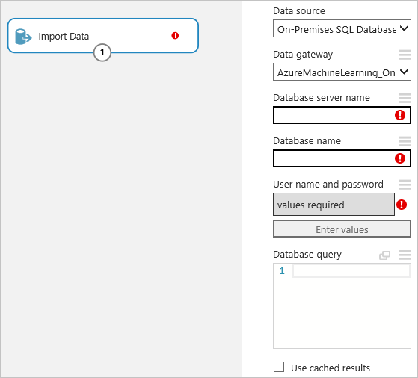Click the Enter values button
Screen dimensions: 418x378
point(342,229)
